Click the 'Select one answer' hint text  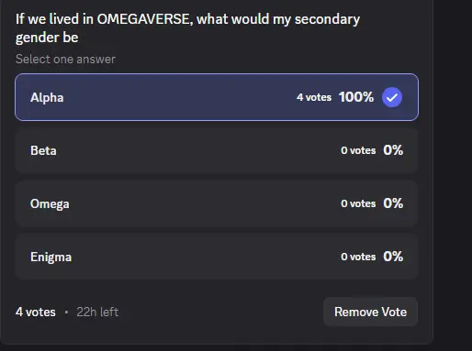[65, 59]
